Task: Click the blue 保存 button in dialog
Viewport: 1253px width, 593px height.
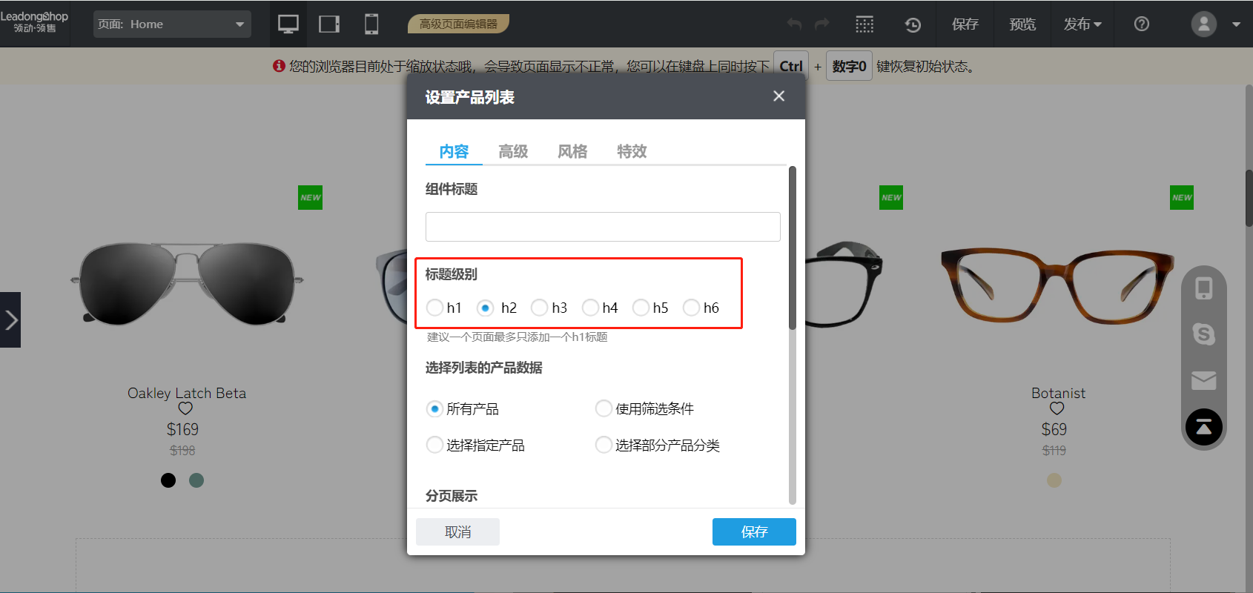Action: point(754,531)
